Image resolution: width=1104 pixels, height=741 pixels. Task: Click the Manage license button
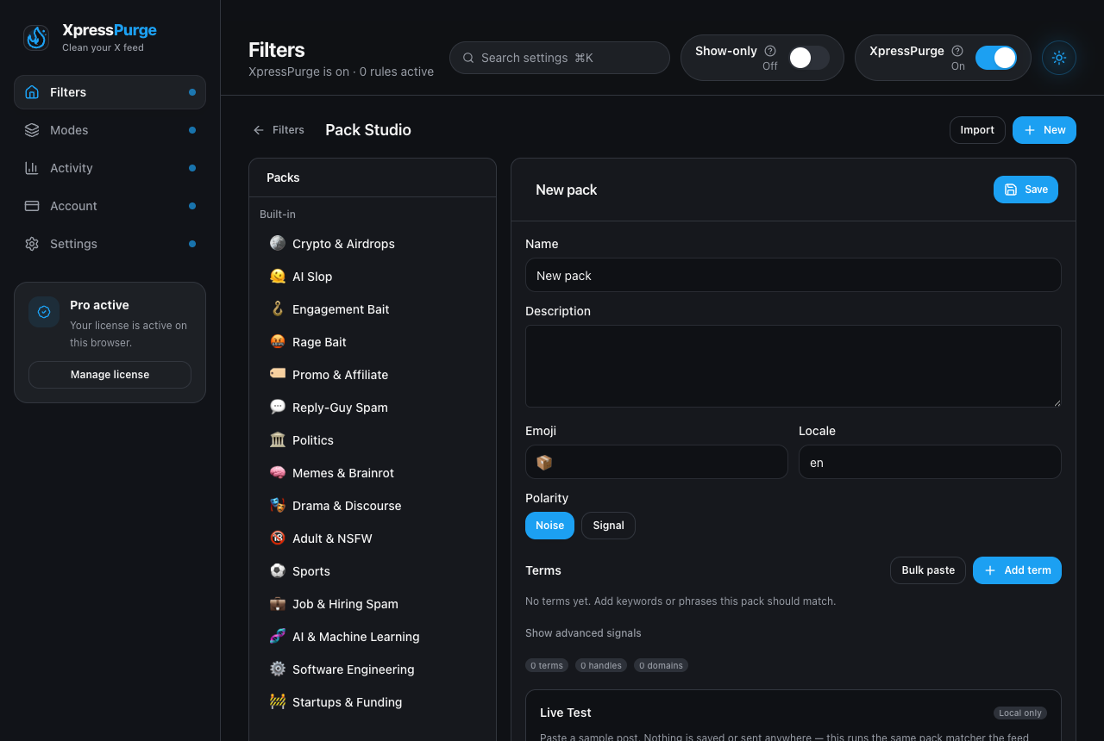(110, 375)
